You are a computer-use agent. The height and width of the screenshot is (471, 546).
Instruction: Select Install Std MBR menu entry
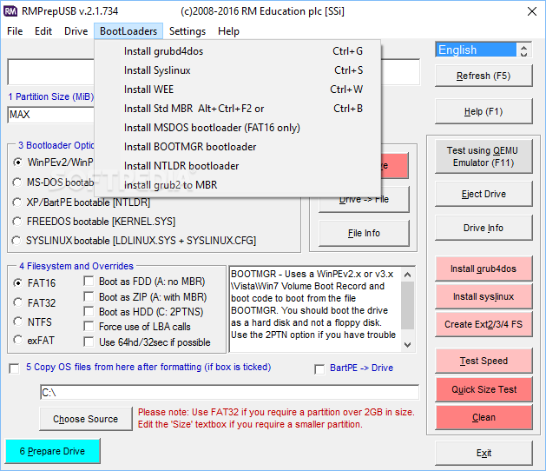point(238,109)
